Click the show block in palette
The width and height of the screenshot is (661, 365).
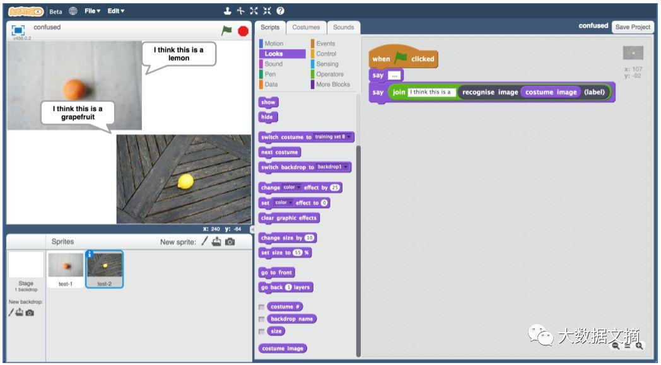268,102
